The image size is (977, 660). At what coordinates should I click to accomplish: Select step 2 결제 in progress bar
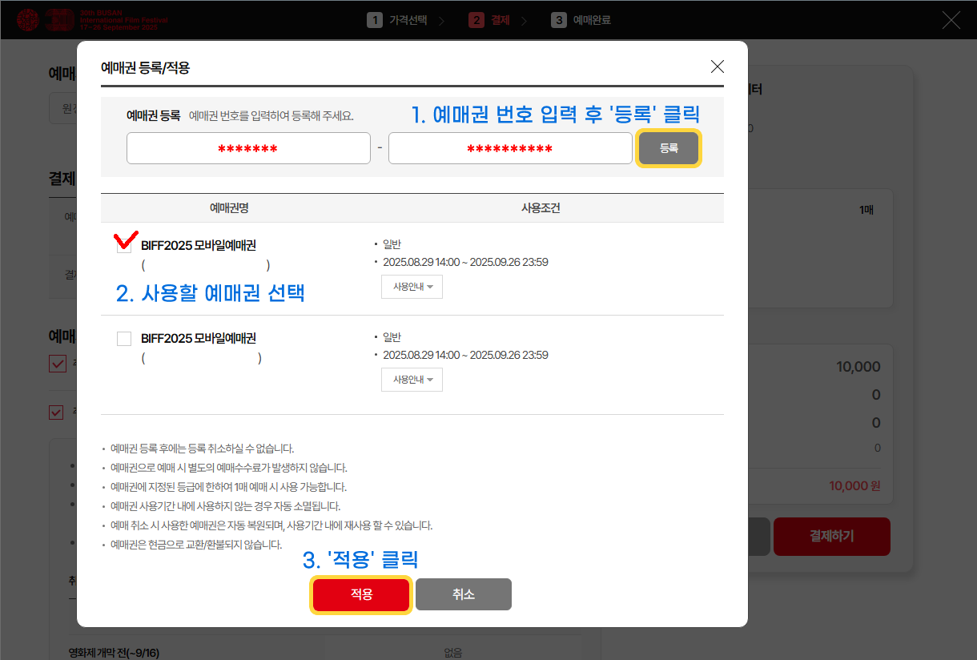point(489,20)
